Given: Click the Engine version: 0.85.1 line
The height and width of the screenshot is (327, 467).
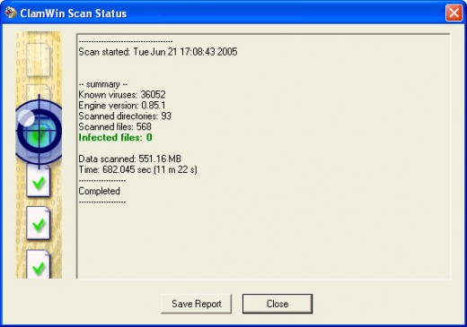Looking at the screenshot, I should [x=122, y=106].
